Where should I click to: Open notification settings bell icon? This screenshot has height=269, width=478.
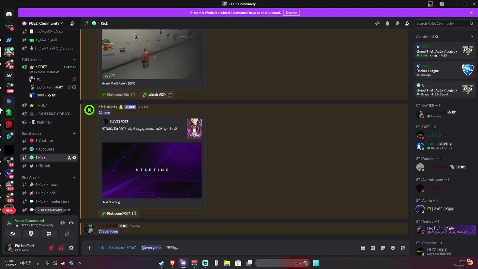coord(387,23)
